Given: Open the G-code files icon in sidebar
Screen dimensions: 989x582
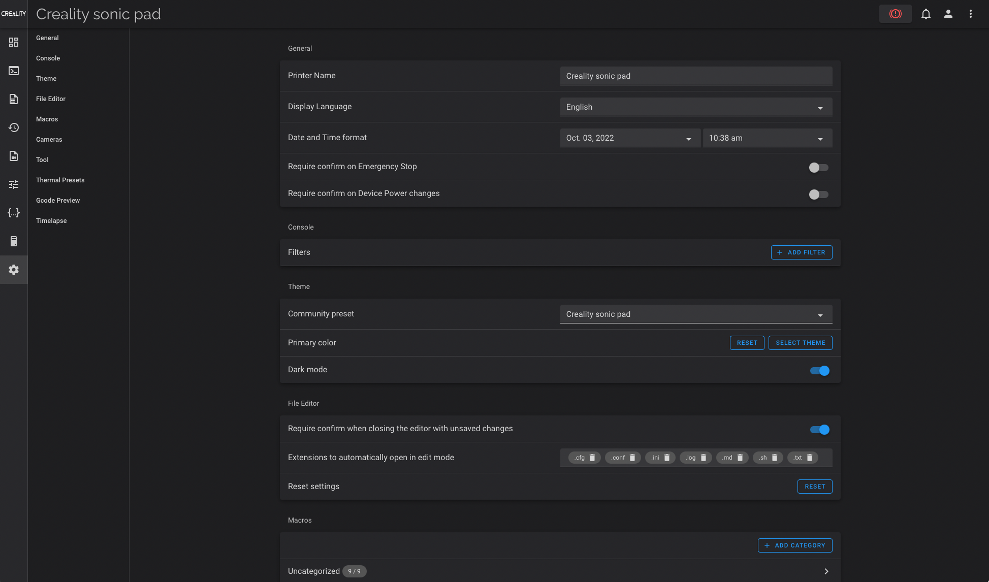Looking at the screenshot, I should [14, 99].
